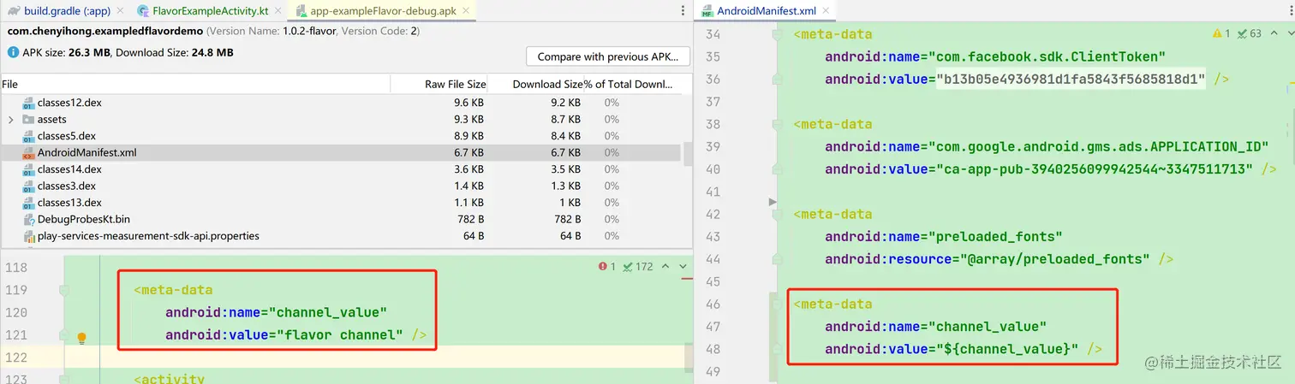Select AndroidManifest.xml in the APK file list
This screenshot has width=1295, height=384.
coord(341,153)
